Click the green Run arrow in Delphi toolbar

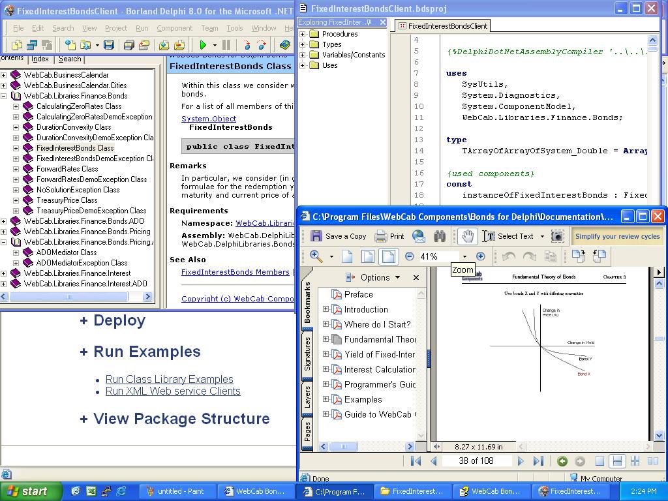tap(203, 45)
